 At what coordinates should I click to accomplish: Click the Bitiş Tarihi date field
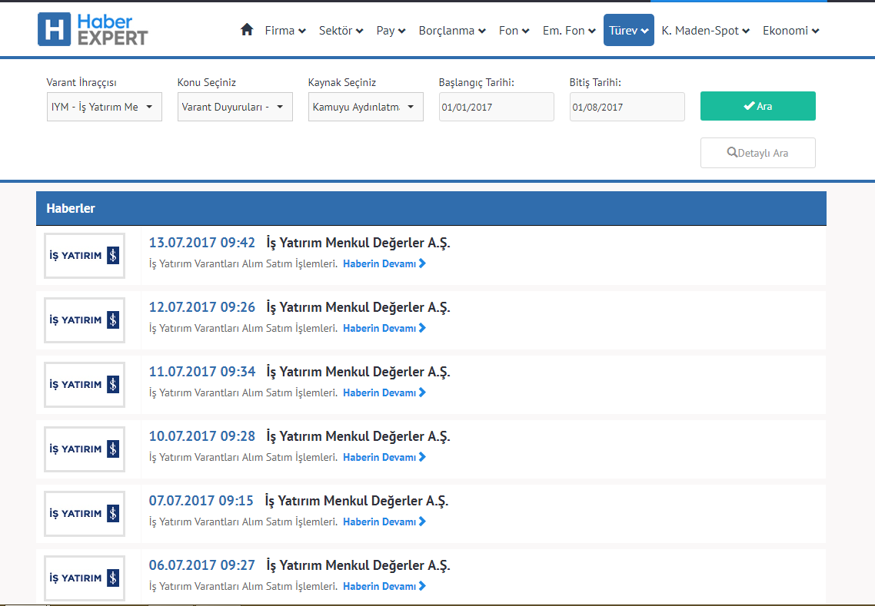pos(627,107)
